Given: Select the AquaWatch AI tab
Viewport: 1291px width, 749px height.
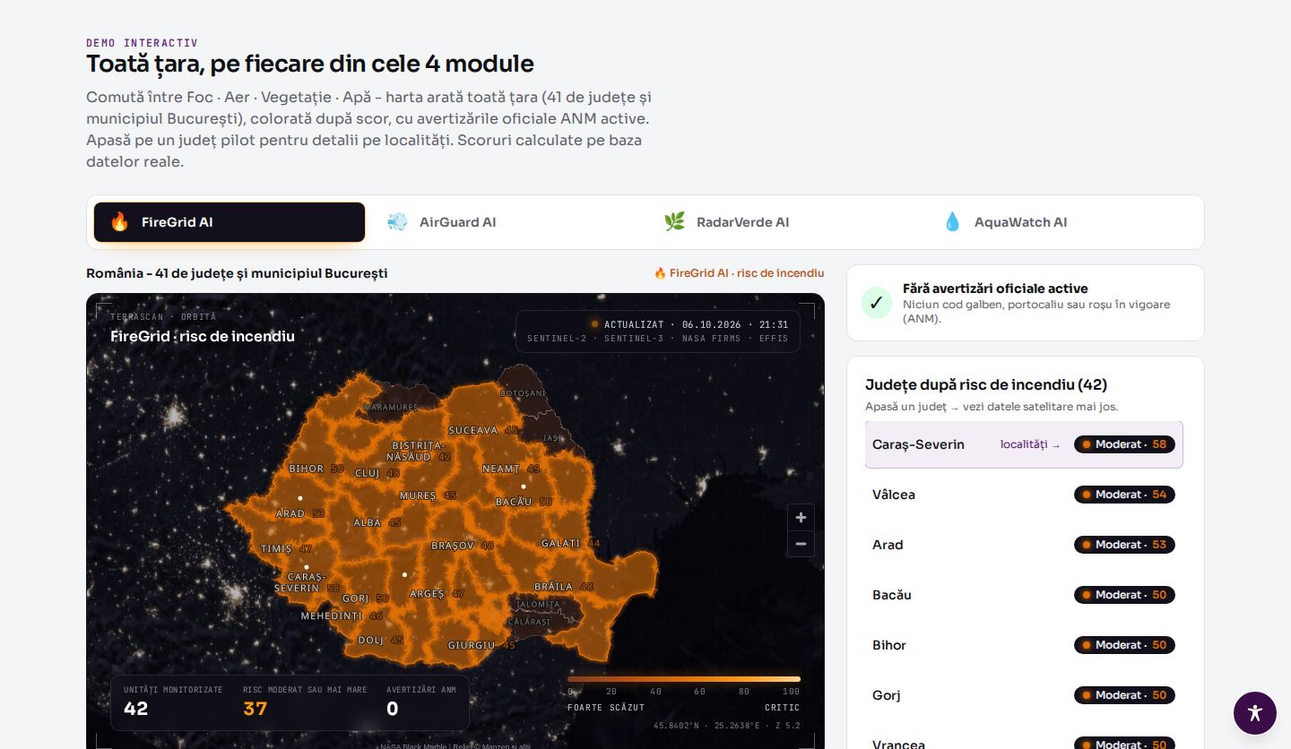Looking at the screenshot, I should tap(1061, 222).
